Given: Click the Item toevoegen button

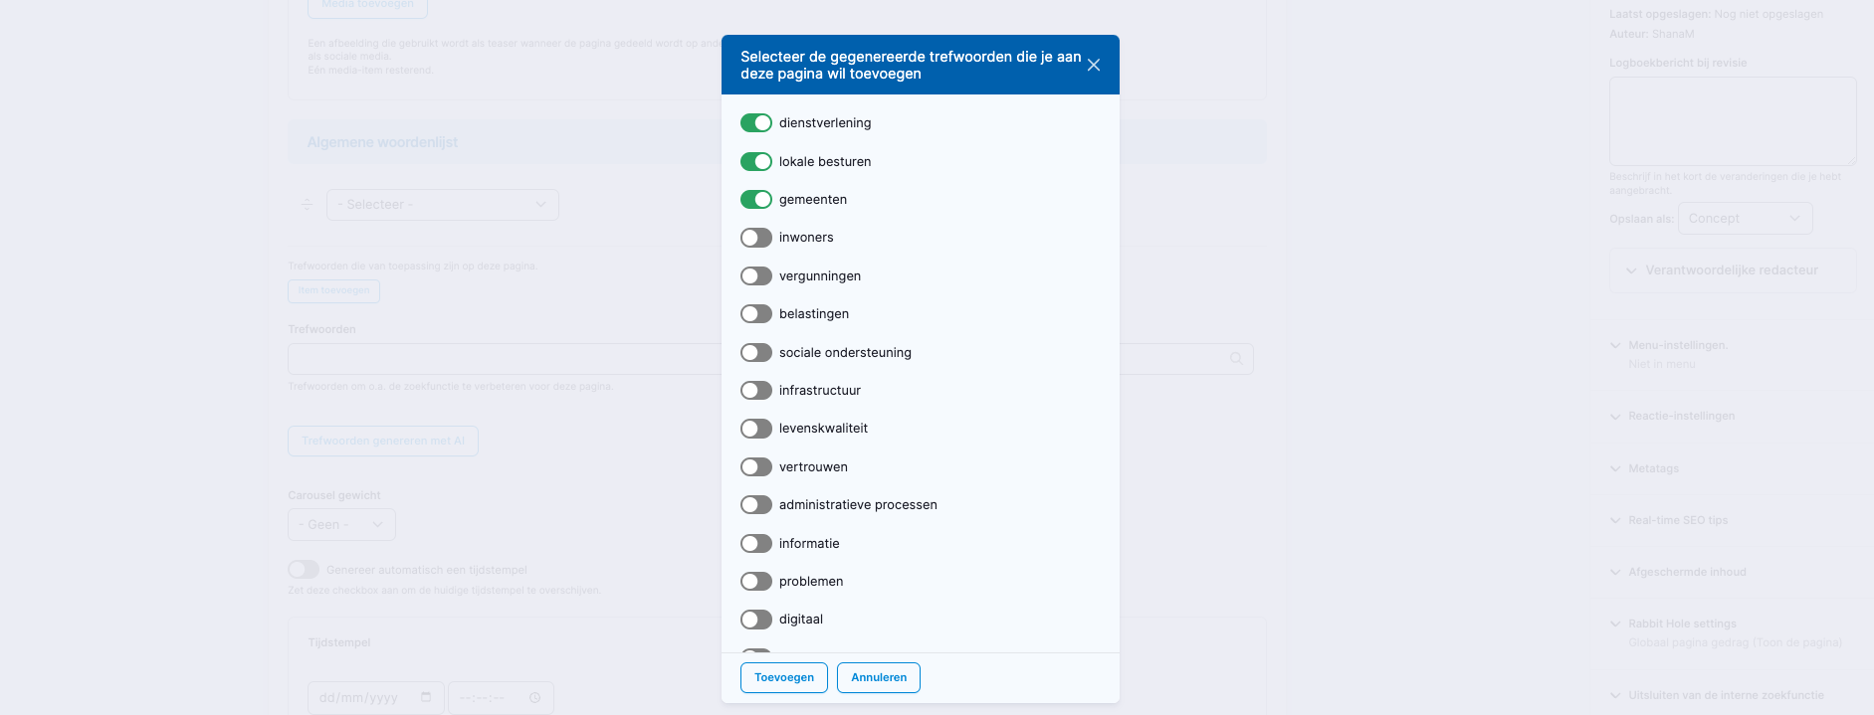Looking at the screenshot, I should pyautogui.click(x=333, y=290).
